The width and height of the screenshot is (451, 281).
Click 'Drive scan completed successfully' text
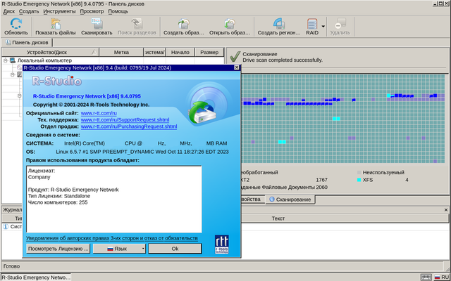283,60
